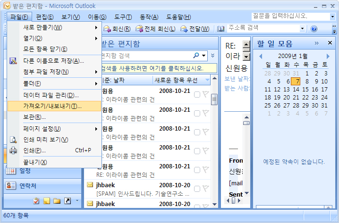
Task: Click the Folder List icon in navigation bar
Action: coord(57,201)
